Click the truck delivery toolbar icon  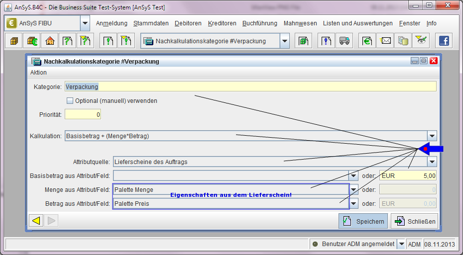point(344,41)
